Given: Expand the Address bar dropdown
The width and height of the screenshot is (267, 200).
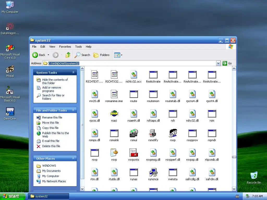Looking at the screenshot, I should 218,64.
